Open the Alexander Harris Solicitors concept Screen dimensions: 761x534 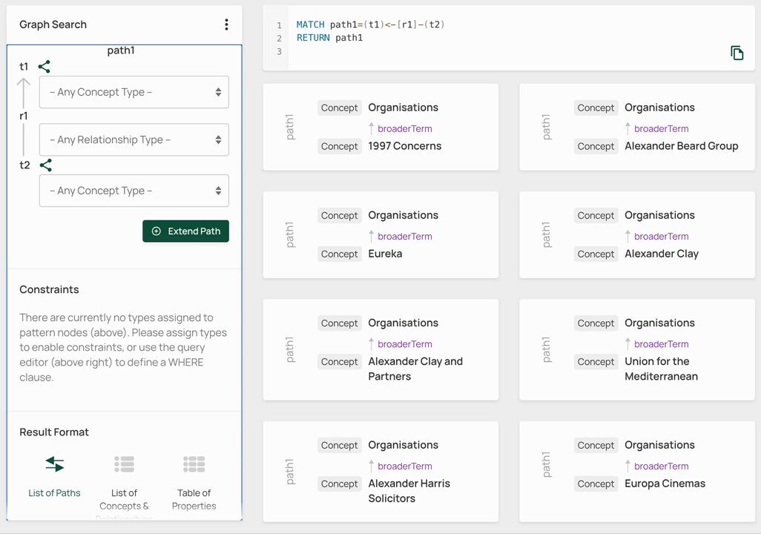tap(409, 491)
